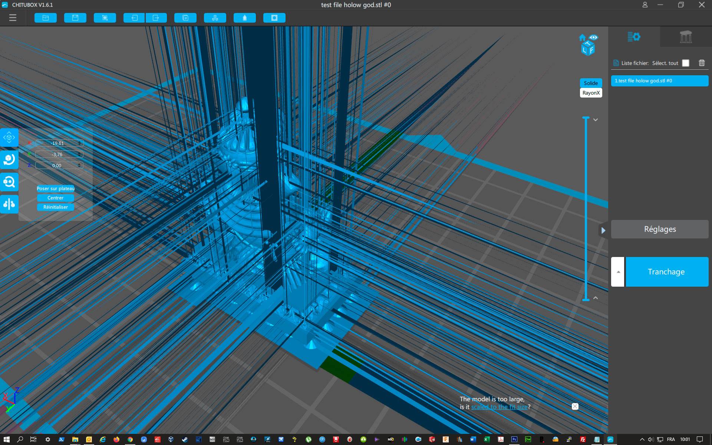
Task: Open the Windows Start menu
Action: [6, 439]
